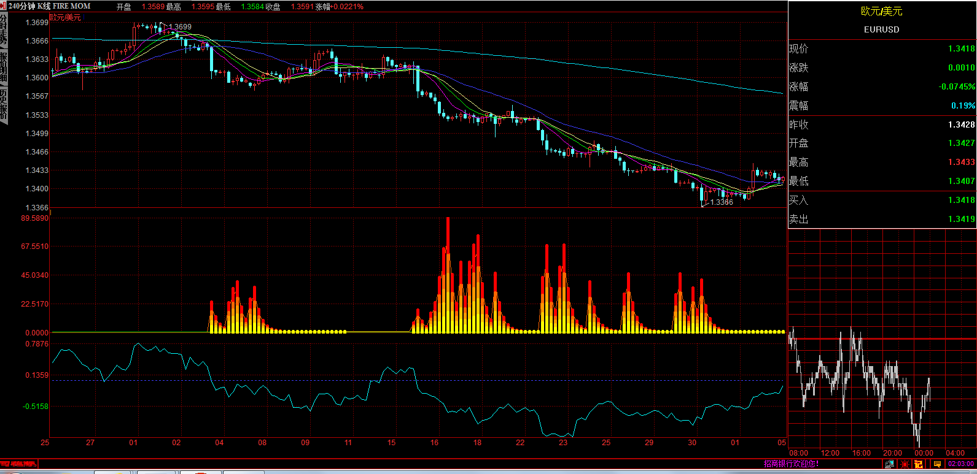The width and height of the screenshot is (977, 474).
Task: Click the 卖出 ask price 1.3419
Action: 961,219
